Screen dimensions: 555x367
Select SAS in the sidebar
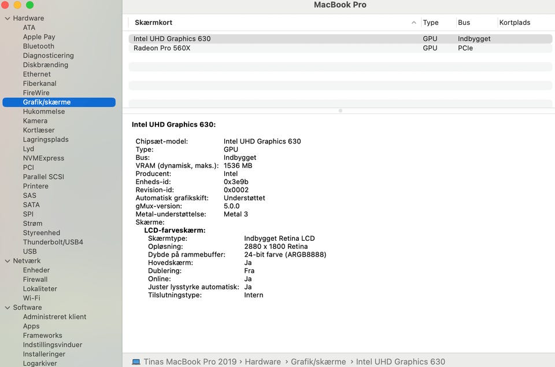(29, 196)
